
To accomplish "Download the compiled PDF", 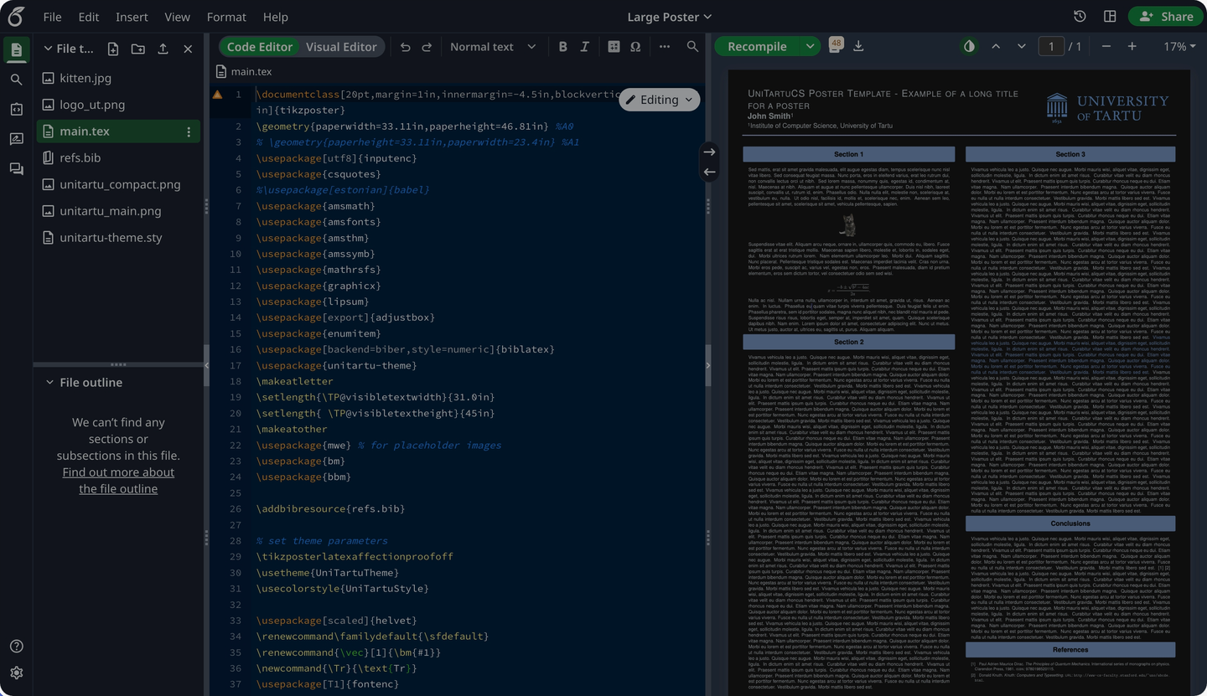I will pos(858,46).
